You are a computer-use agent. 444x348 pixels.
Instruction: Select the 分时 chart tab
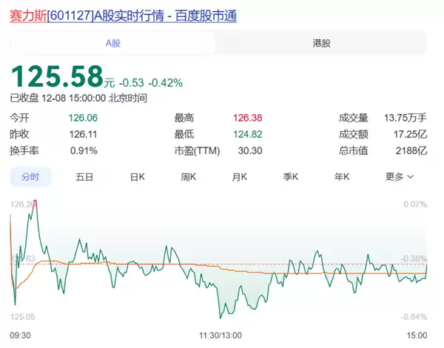[30, 177]
